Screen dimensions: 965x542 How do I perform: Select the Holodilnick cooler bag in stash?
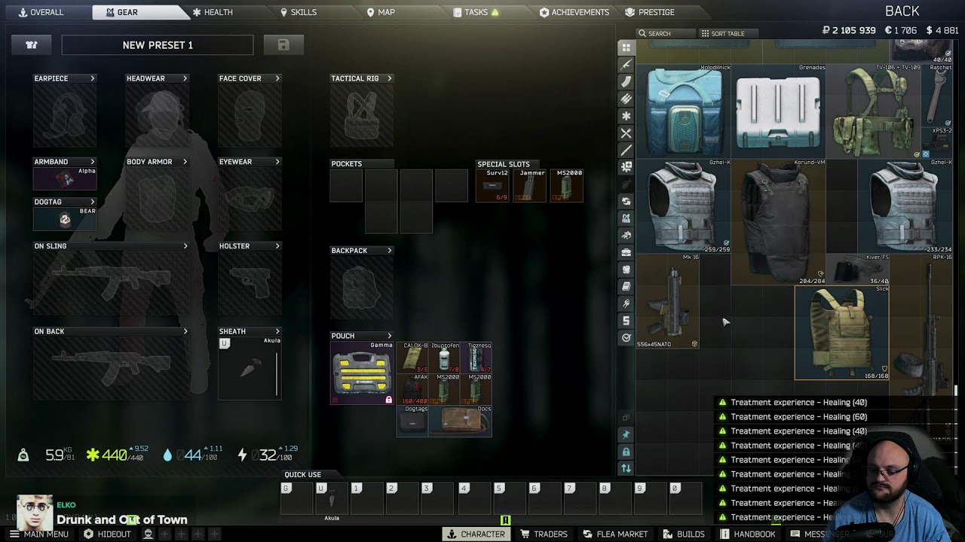click(684, 111)
